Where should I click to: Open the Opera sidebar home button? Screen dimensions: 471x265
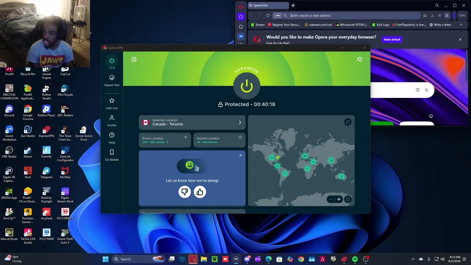point(241,17)
